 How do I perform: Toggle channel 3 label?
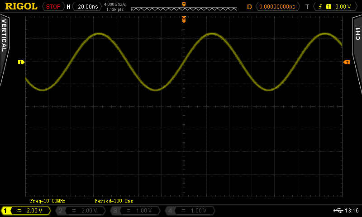click(135, 211)
